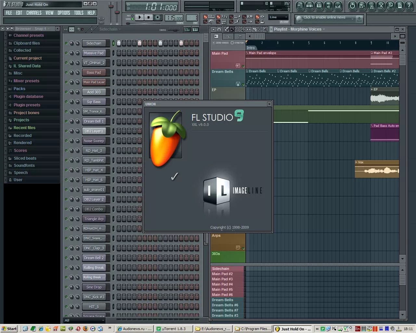Toggle mute light for Noise Sweep channel
The height and width of the screenshot is (333, 416).
point(66,141)
